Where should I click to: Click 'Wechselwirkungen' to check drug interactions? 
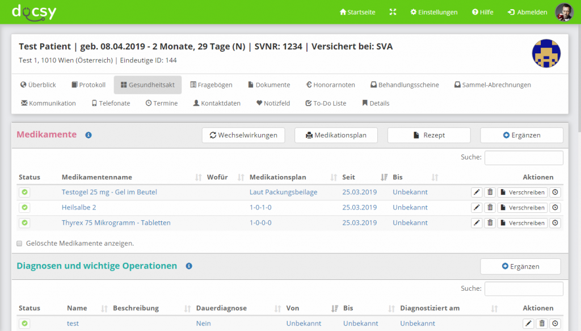coord(243,135)
